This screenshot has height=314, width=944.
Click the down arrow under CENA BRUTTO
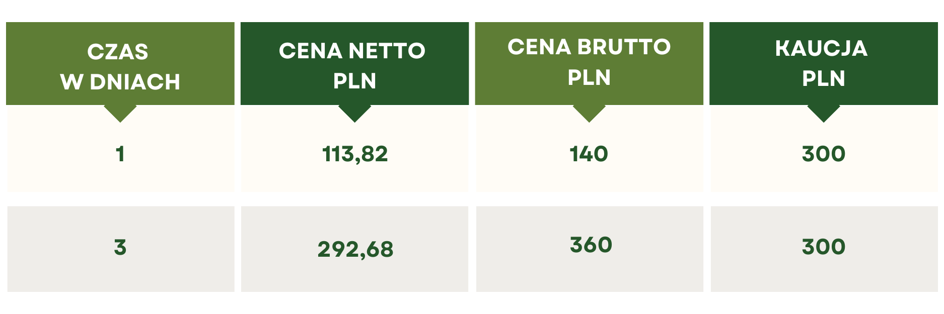589,113
